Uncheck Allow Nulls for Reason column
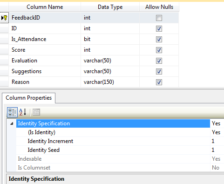224x184 pixels. point(159,82)
